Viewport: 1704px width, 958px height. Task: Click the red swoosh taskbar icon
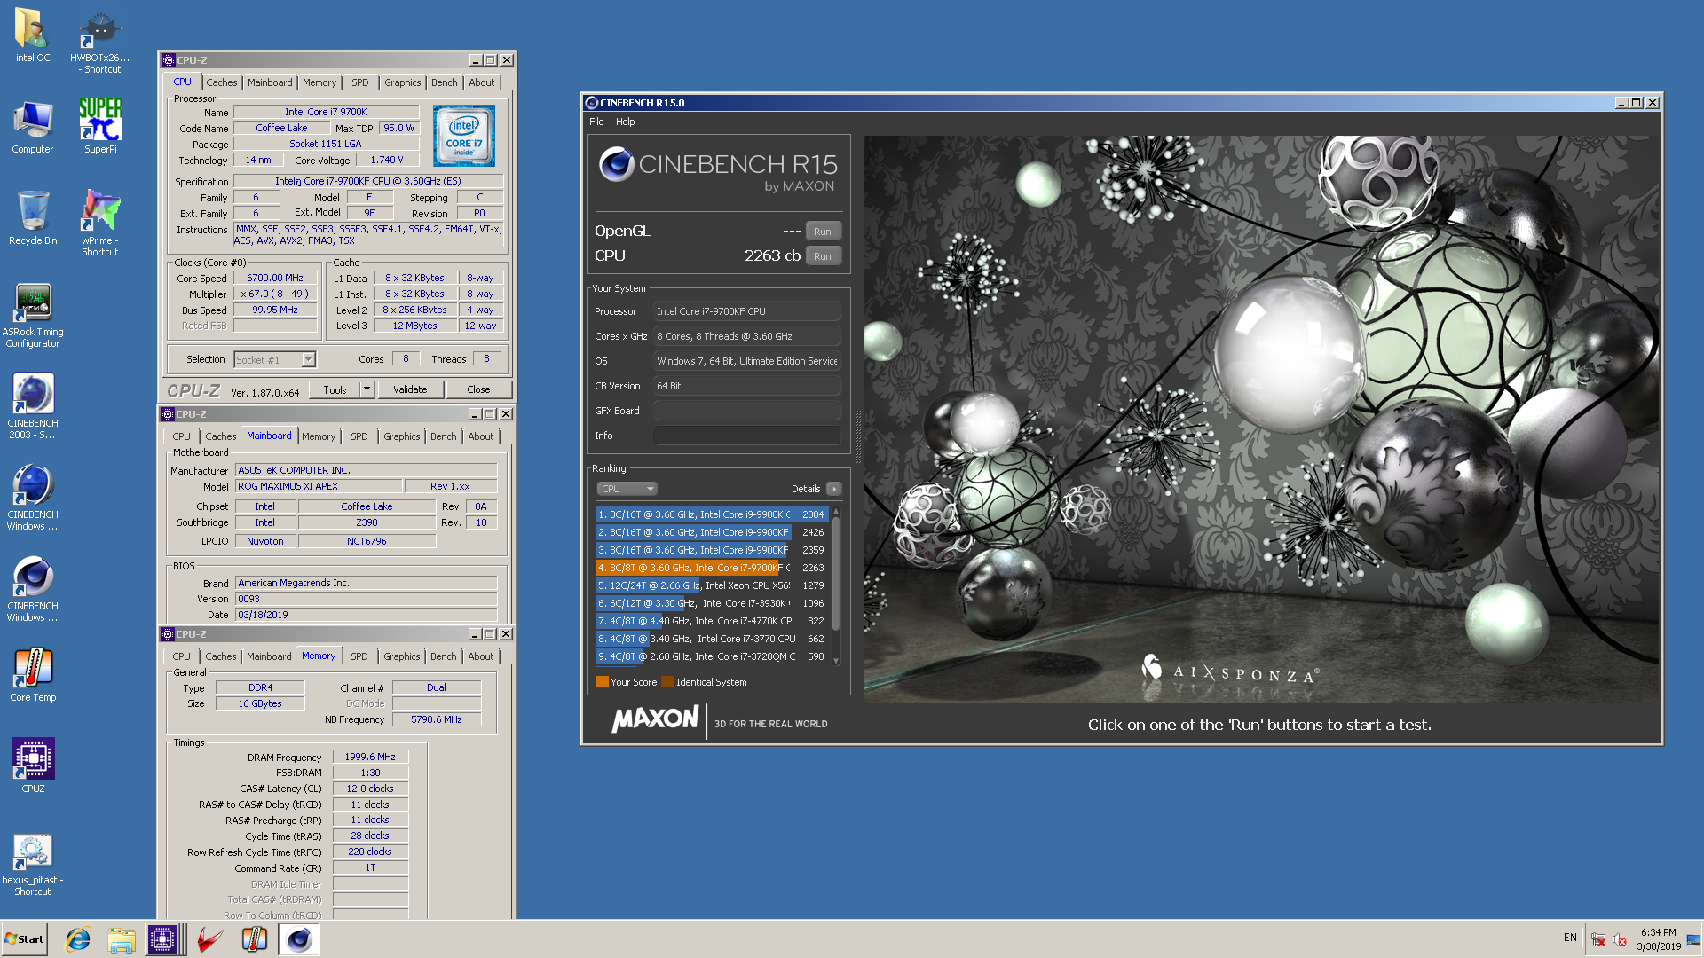pyautogui.click(x=209, y=939)
